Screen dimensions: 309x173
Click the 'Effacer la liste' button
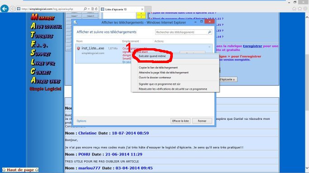pos(181,121)
